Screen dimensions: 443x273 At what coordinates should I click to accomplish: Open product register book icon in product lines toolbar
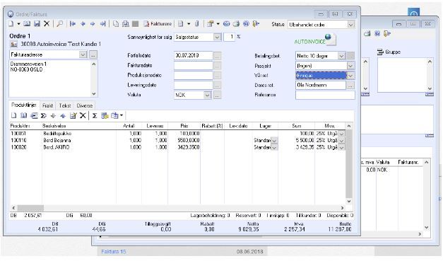pos(24,115)
